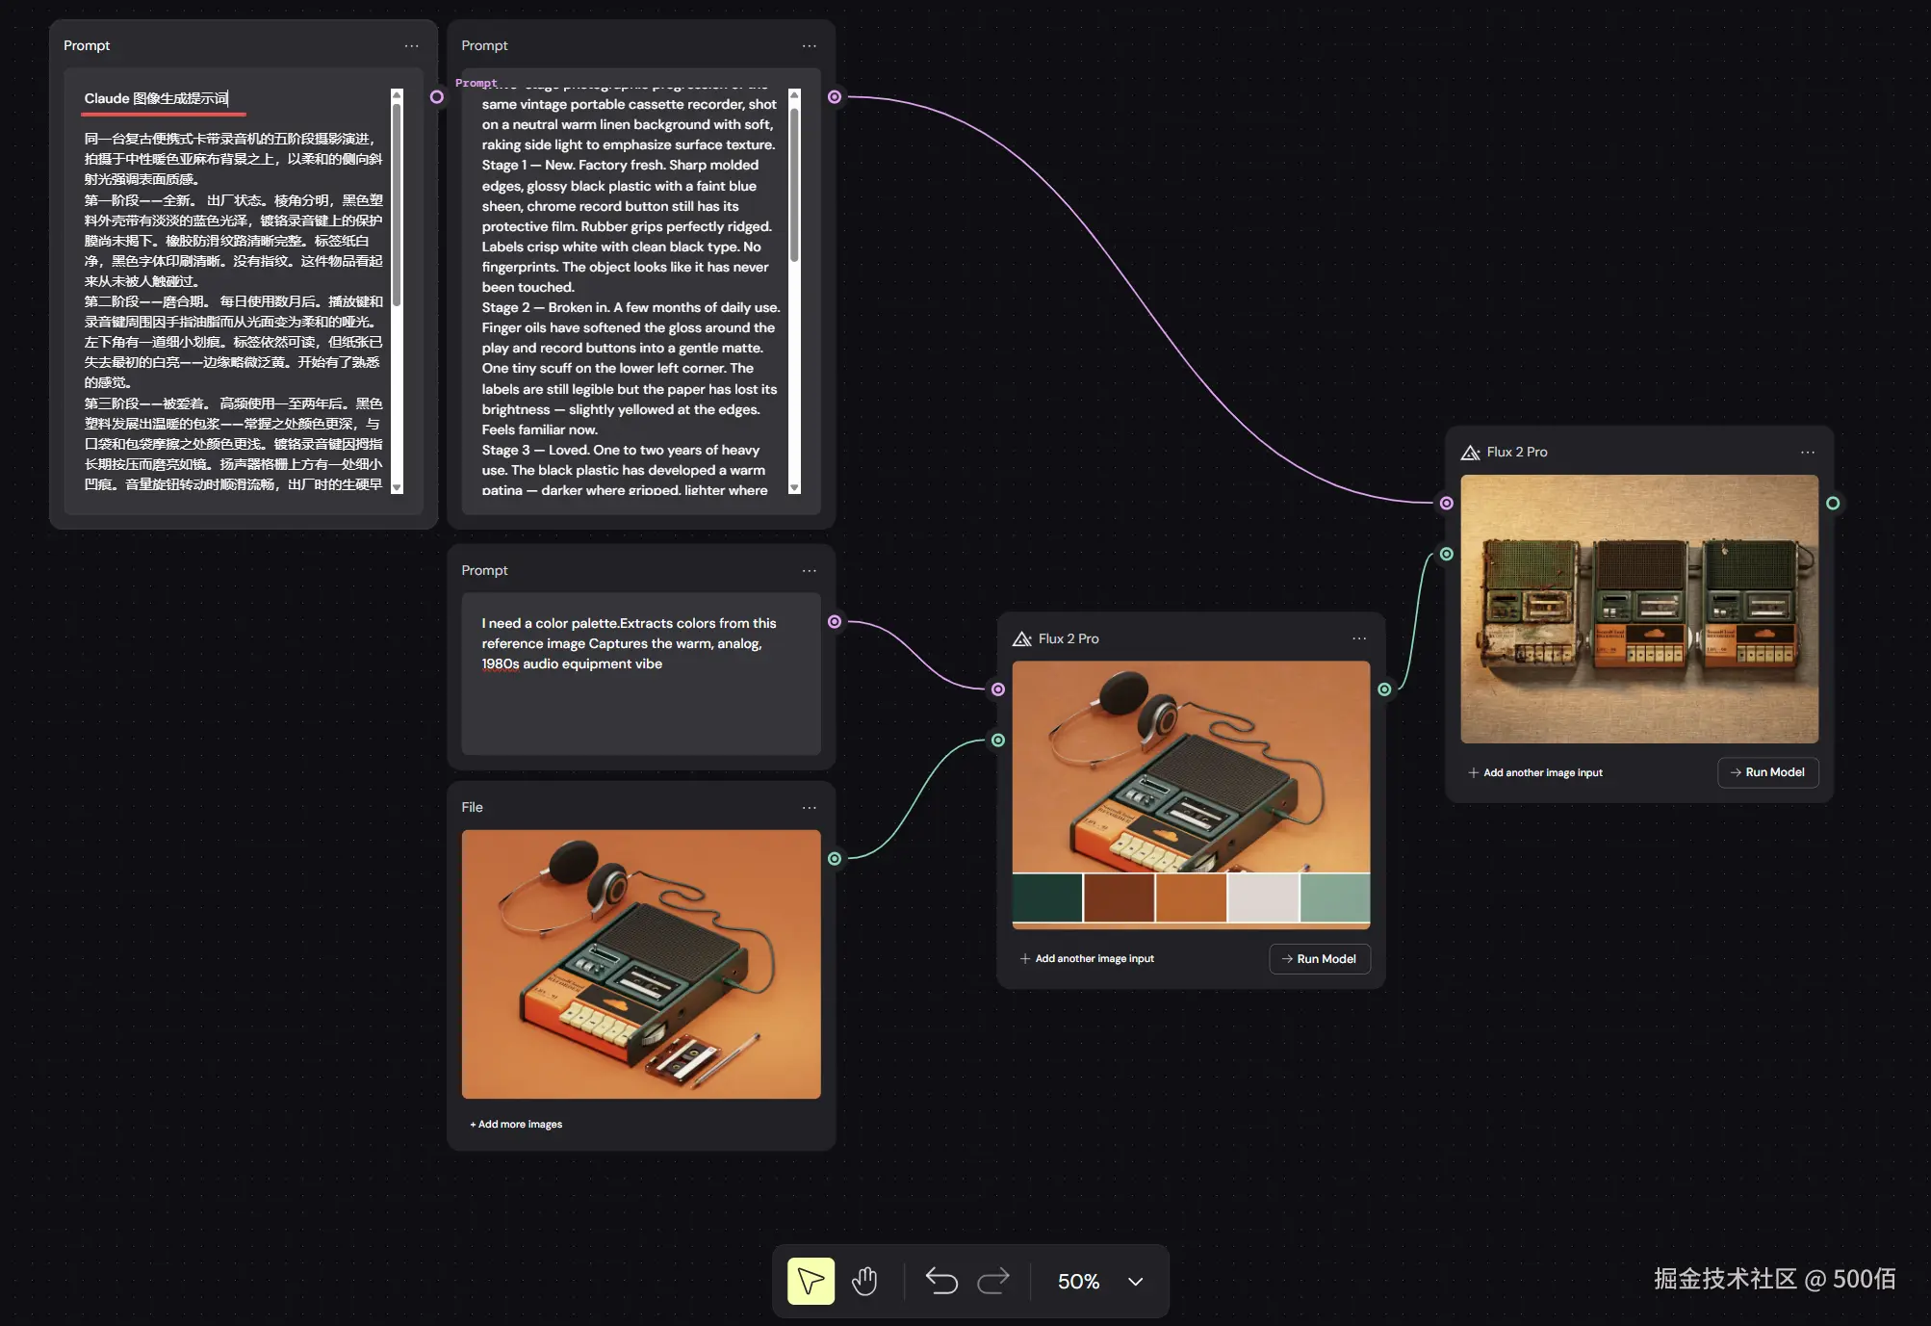
Task: Open the File node's three-dot menu
Action: [809, 808]
